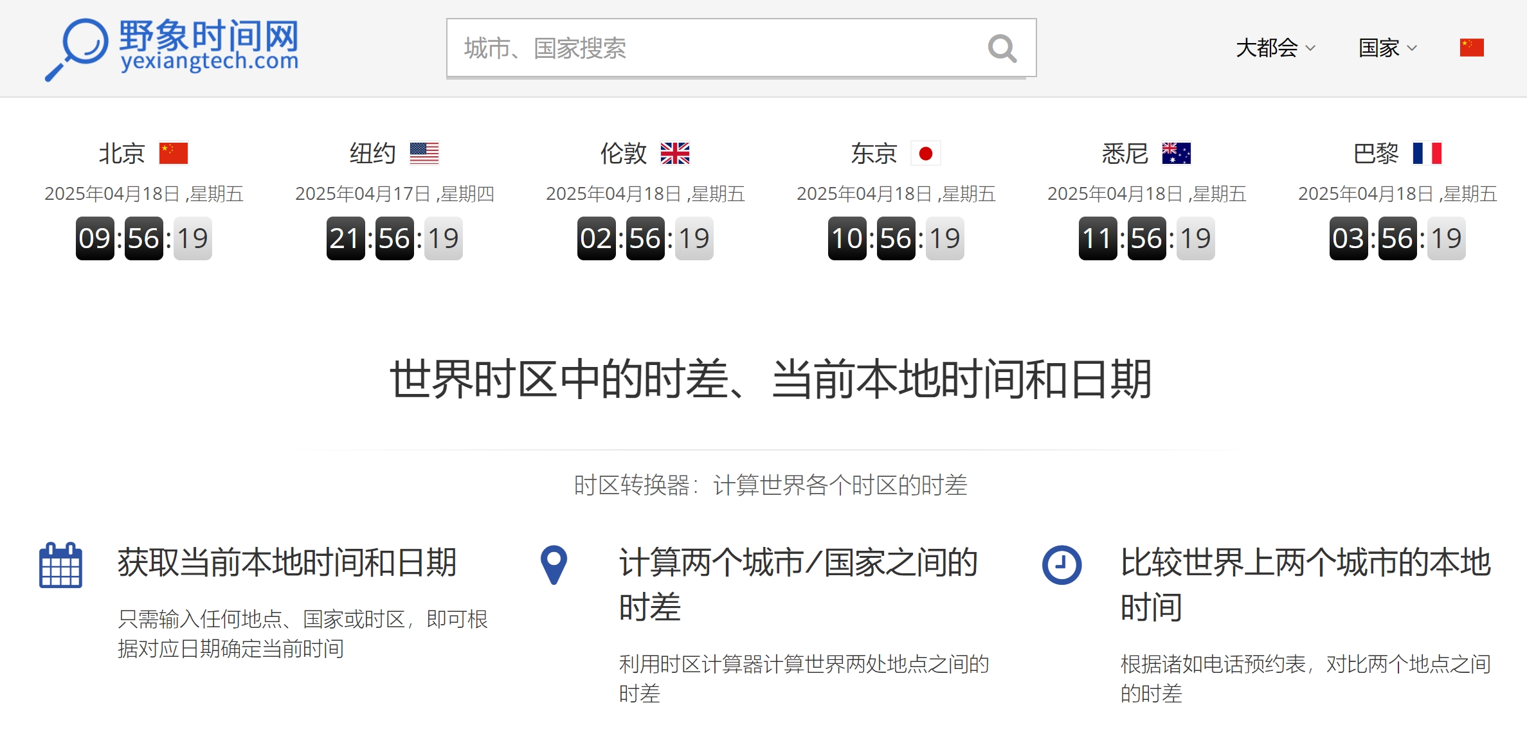Open the 伦敦 city link

[623, 154]
